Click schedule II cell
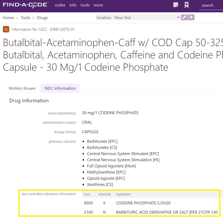Viewport: 223px width, 219px height. [x=104, y=203]
